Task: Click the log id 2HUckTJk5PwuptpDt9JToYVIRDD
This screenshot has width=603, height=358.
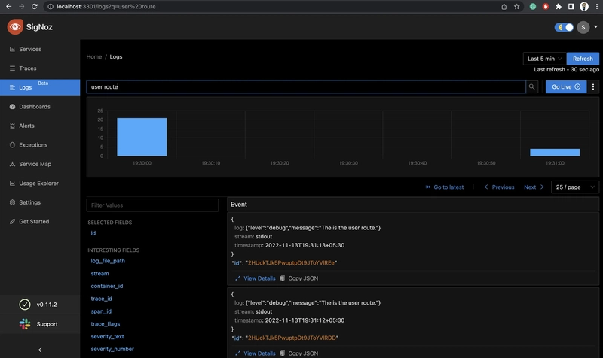Action: tap(292, 338)
